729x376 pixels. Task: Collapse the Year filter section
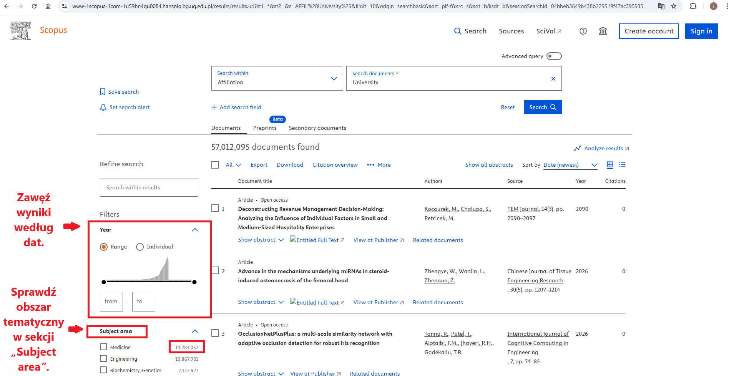tap(195, 230)
